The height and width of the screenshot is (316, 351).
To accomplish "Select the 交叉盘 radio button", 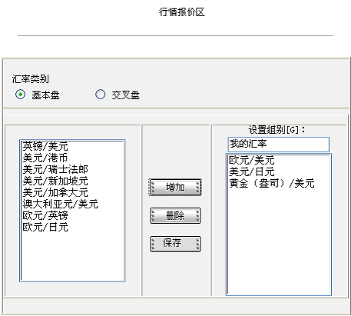I will click(100, 95).
